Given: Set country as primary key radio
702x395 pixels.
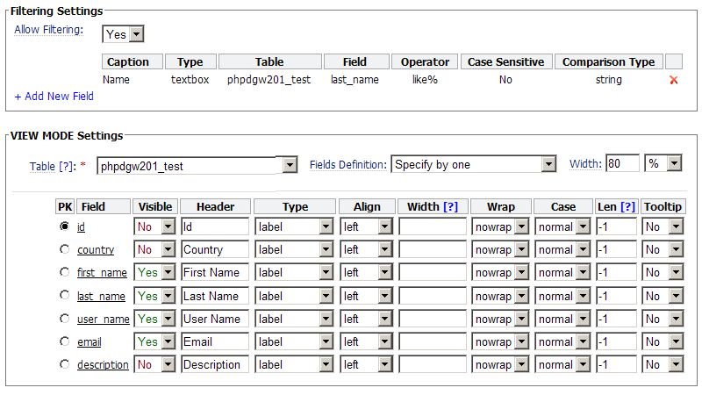Looking at the screenshot, I should pyautogui.click(x=64, y=249).
